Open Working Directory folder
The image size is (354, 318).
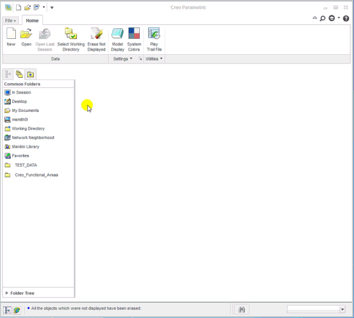coord(24,128)
